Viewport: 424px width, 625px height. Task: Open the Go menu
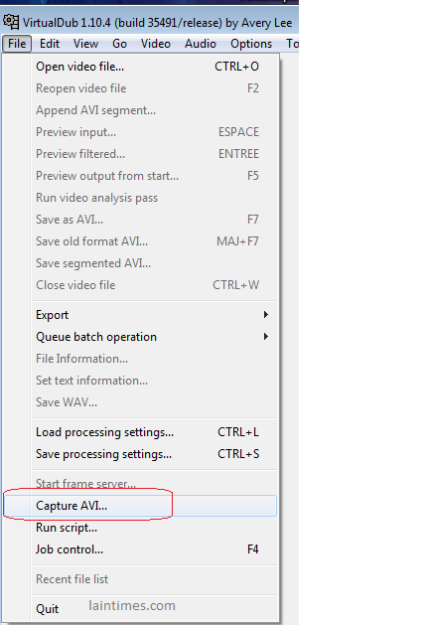[119, 44]
